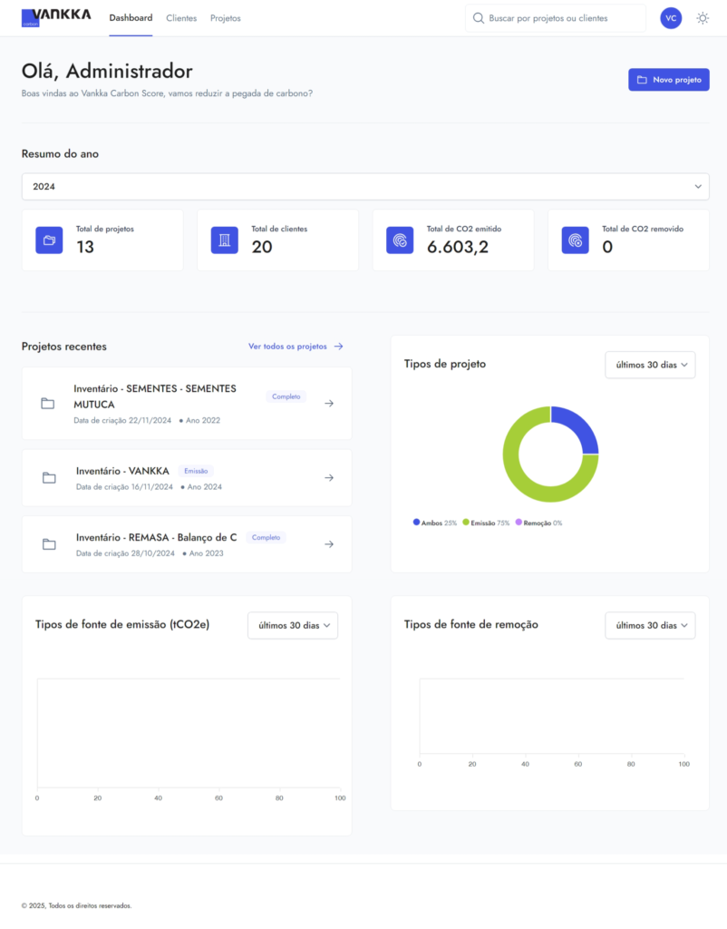The width and height of the screenshot is (727, 929).
Task: Toggle the light/dark theme sun icon
Action: tap(703, 18)
